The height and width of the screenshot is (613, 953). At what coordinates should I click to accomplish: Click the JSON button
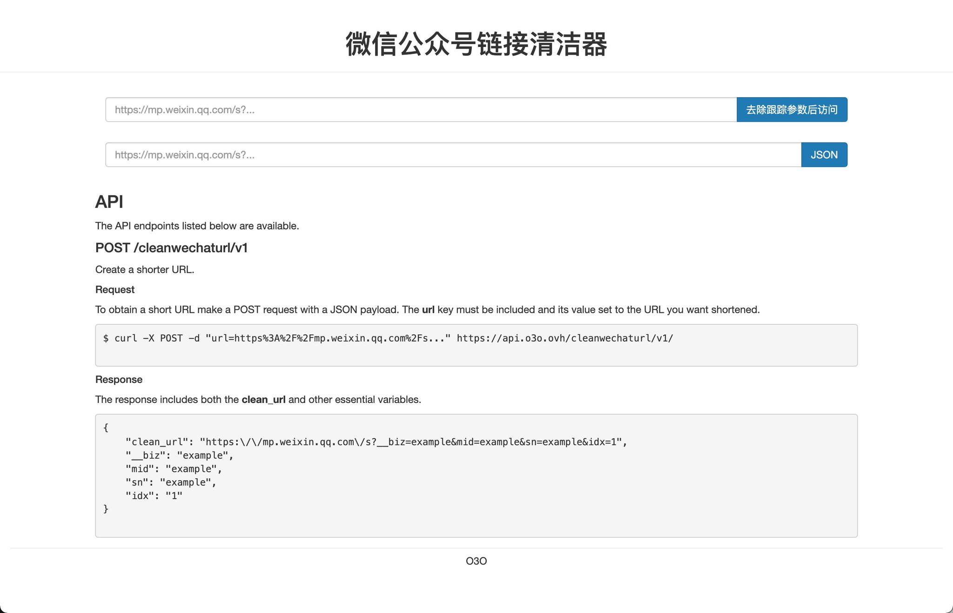click(x=824, y=155)
